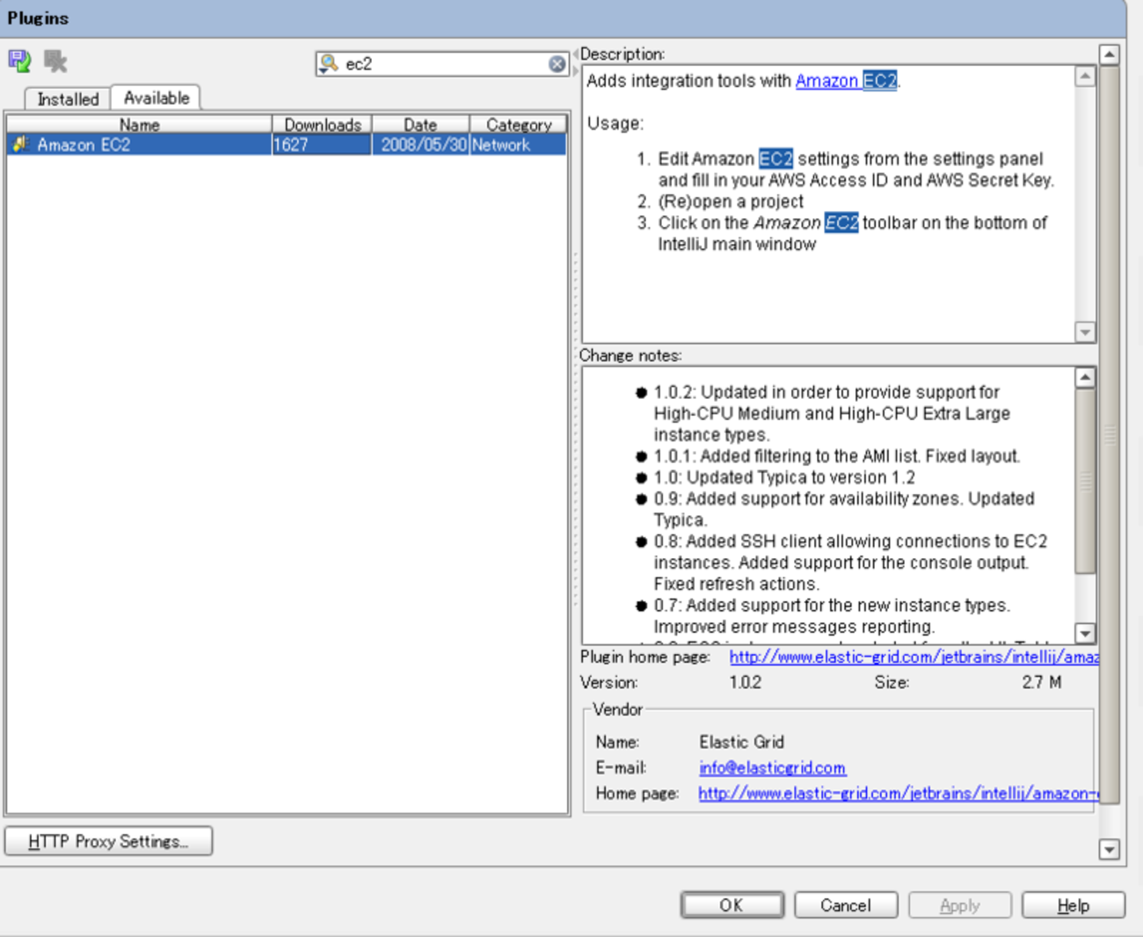Screen dimensions: 1143x937
Task: Click the usage step Edit Amazon EC2 settings
Action: 856,170
